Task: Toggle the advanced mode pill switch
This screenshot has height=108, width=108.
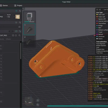Action: click(11, 31)
